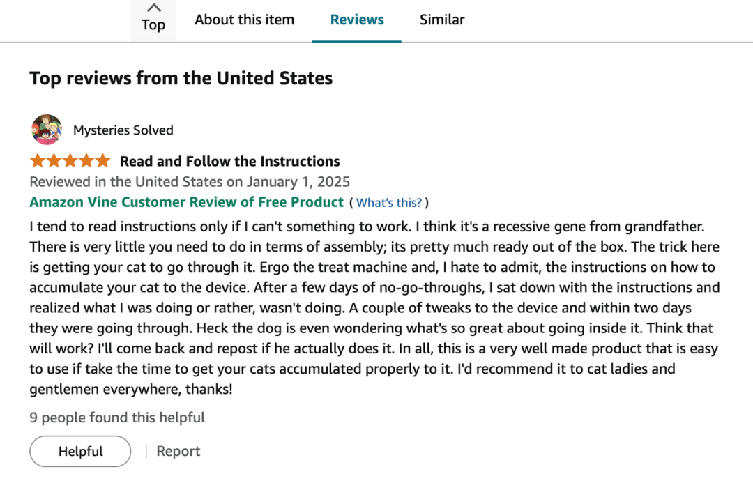
Task: Report this review
Action: 178,451
